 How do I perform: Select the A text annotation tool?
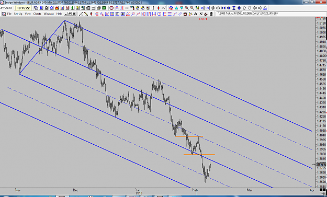coord(196,14)
